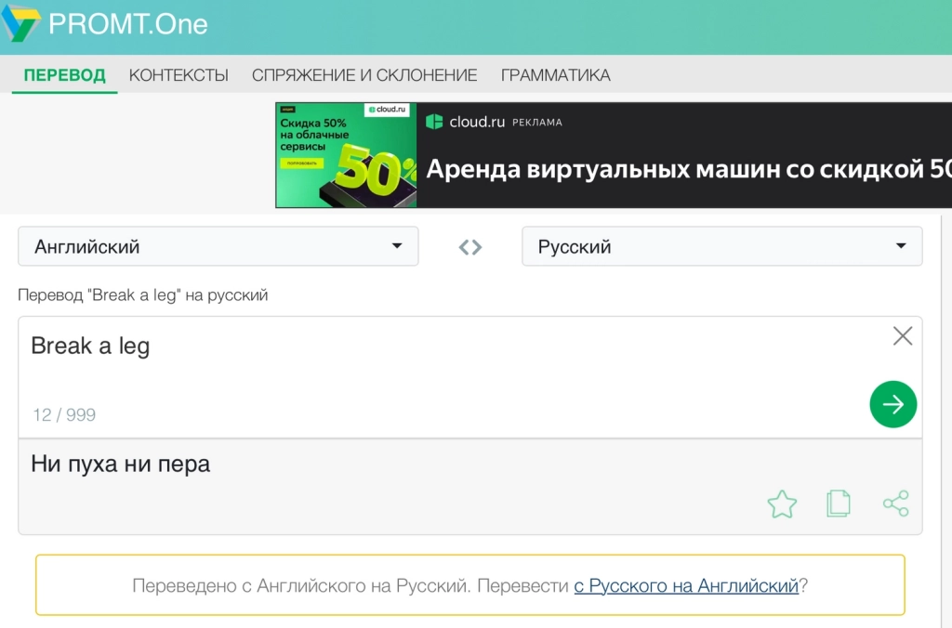
Task: Swap source and target languages
Action: 469,247
